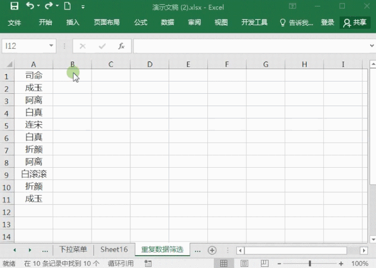Select column E header
376x268 pixels.
click(x=188, y=65)
